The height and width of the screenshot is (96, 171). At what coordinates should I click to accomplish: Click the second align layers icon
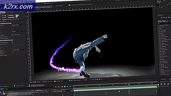pyautogui.click(x=165, y=84)
